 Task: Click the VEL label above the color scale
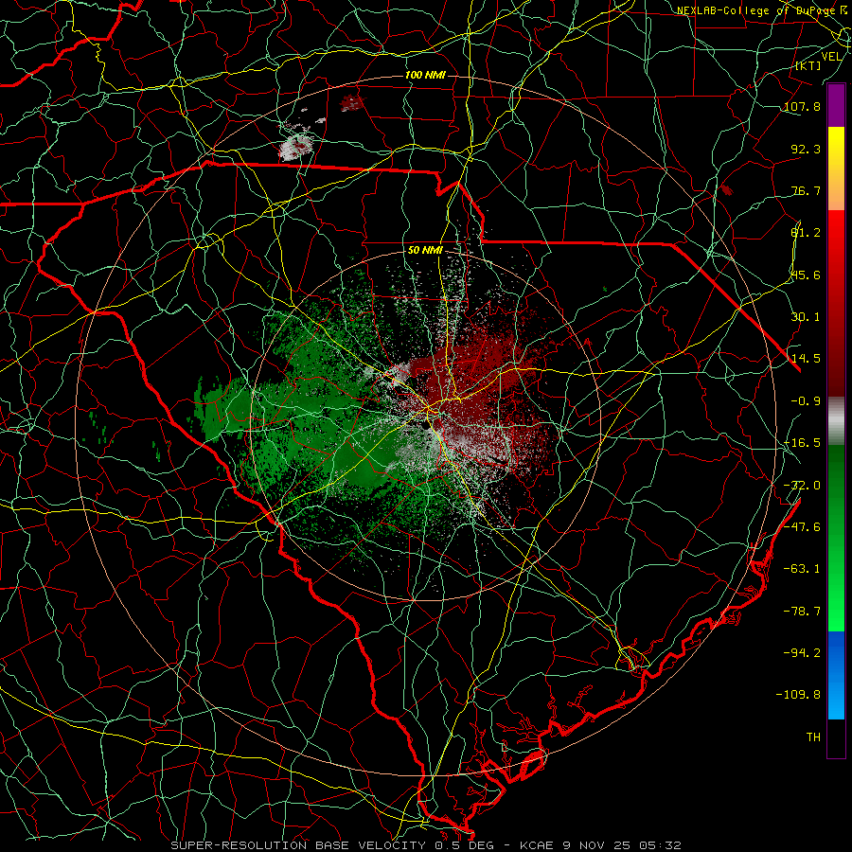831,57
